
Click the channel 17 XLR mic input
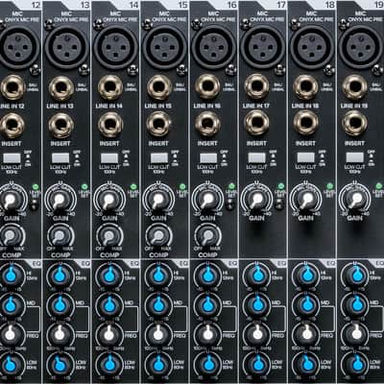coord(262,47)
